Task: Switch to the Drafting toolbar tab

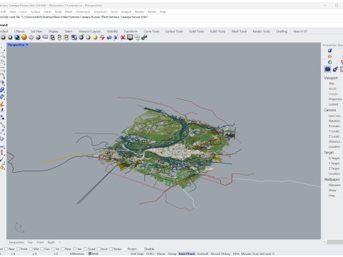Action: (282, 31)
